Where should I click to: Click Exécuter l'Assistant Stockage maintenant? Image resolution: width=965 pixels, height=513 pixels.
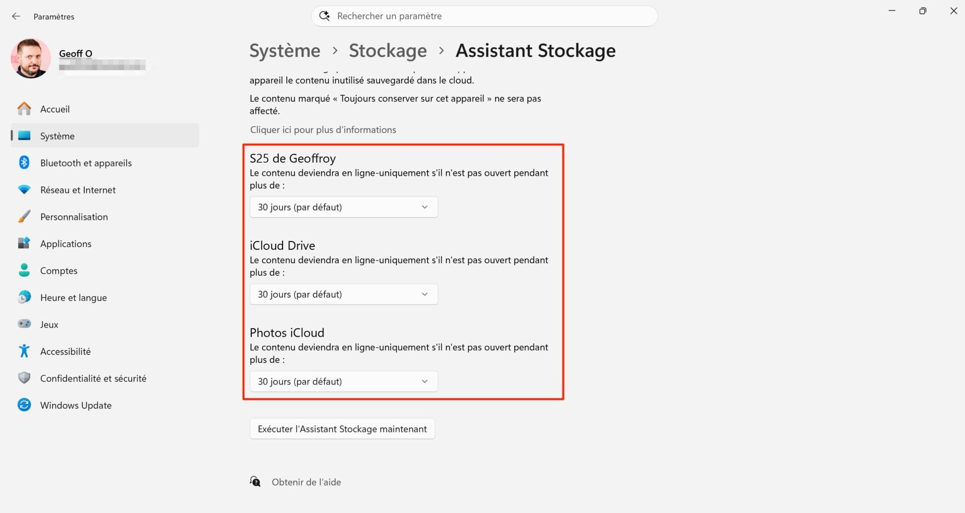pyautogui.click(x=342, y=429)
